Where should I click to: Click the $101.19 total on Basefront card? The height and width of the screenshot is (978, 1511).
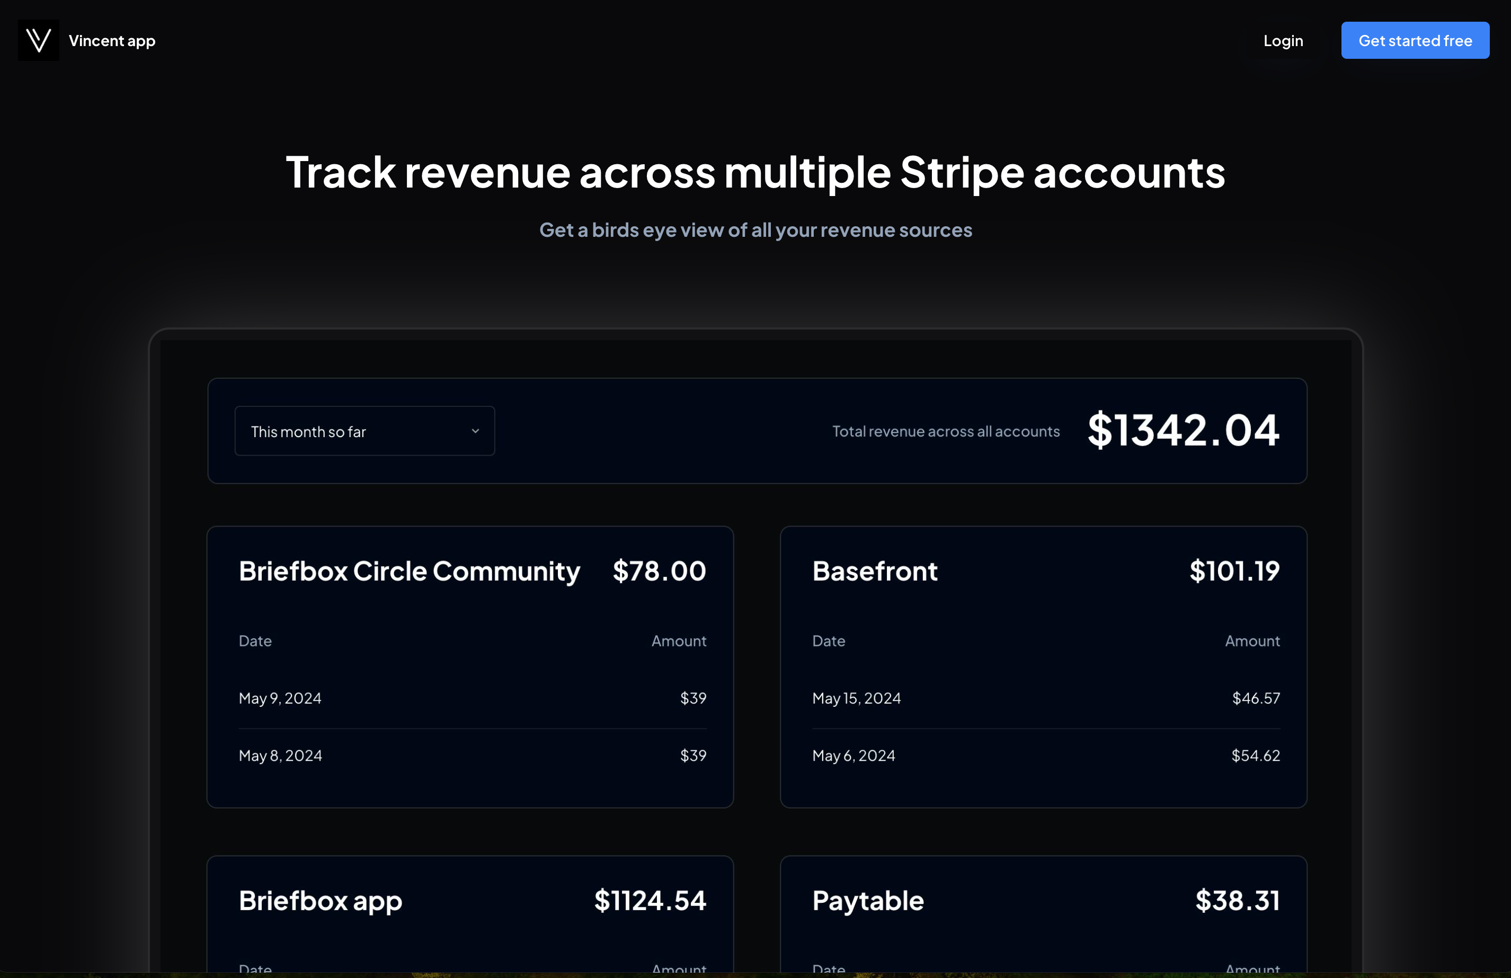pyautogui.click(x=1234, y=571)
